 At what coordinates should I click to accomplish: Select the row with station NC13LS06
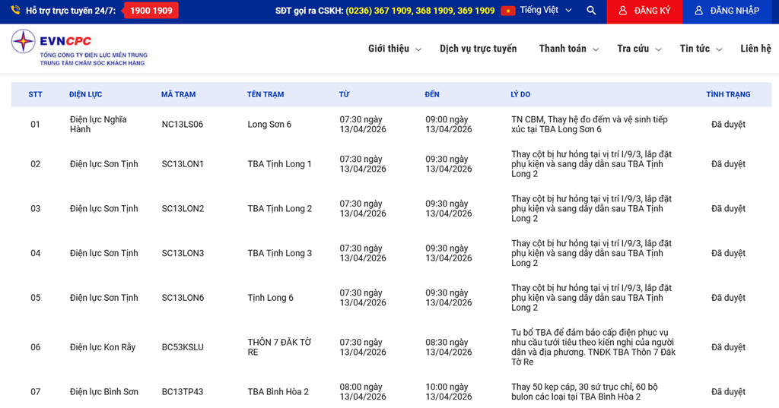tap(183, 125)
